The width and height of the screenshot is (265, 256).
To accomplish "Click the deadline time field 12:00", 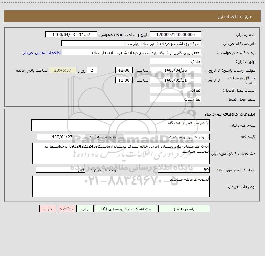I will pos(124,70).
